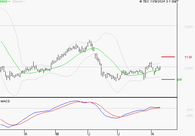Click the red 1120 resistance value
Image resolution: width=195 pixels, height=136 pixels.
(188, 57)
